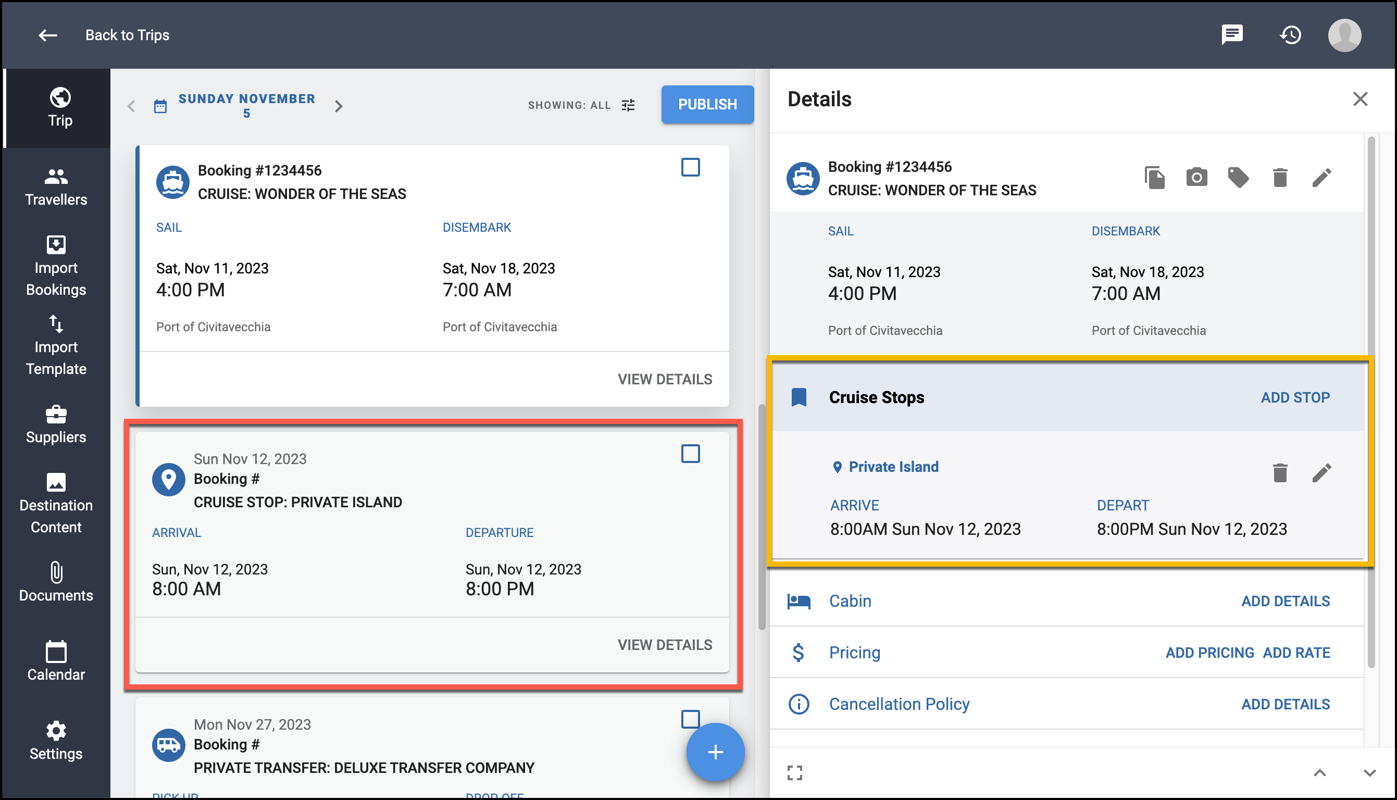Click the Pricing dollar icon

coord(798,653)
